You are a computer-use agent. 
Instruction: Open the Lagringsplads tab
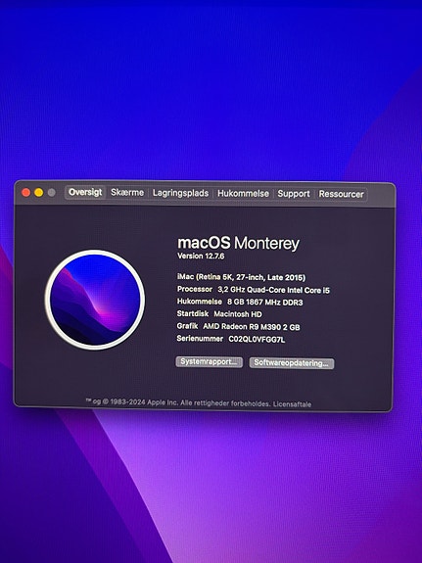tap(180, 193)
